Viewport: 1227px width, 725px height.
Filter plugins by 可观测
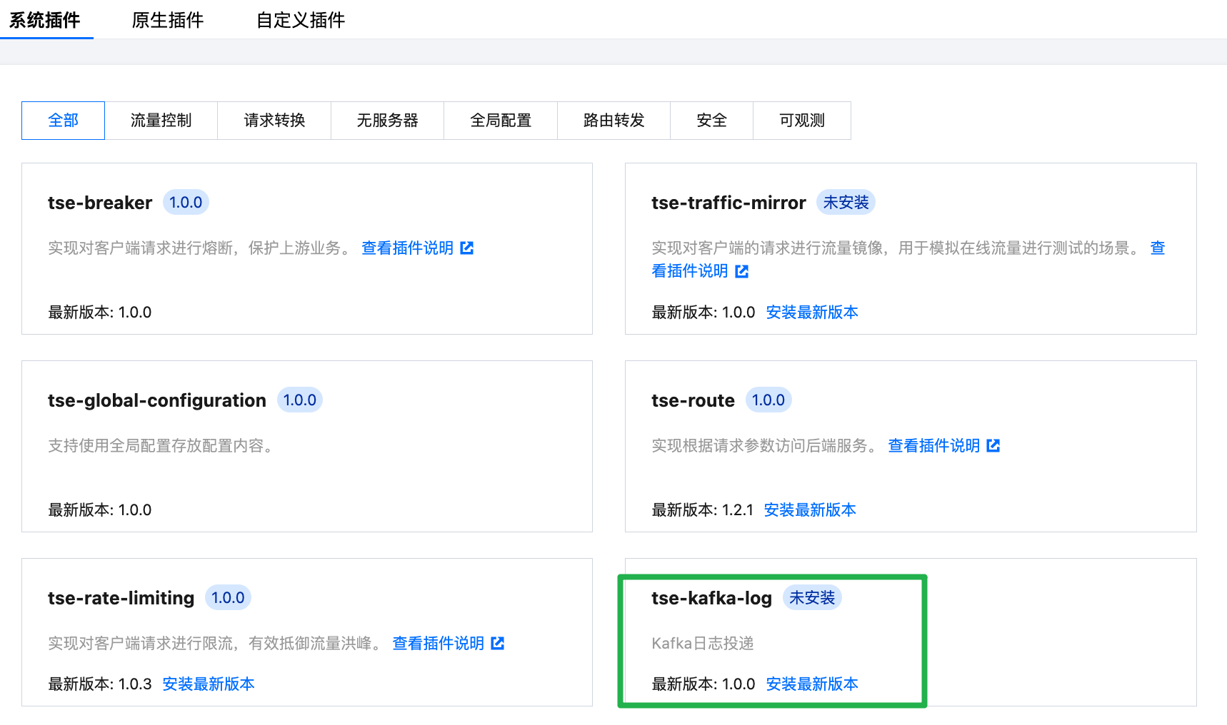pyautogui.click(x=802, y=121)
